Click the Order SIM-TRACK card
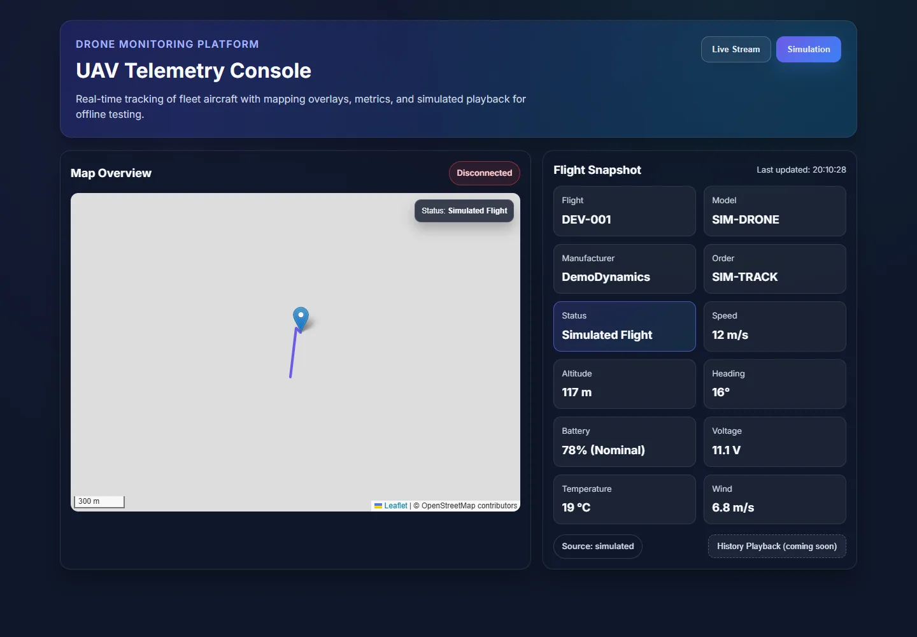This screenshot has width=917, height=637. tap(775, 269)
